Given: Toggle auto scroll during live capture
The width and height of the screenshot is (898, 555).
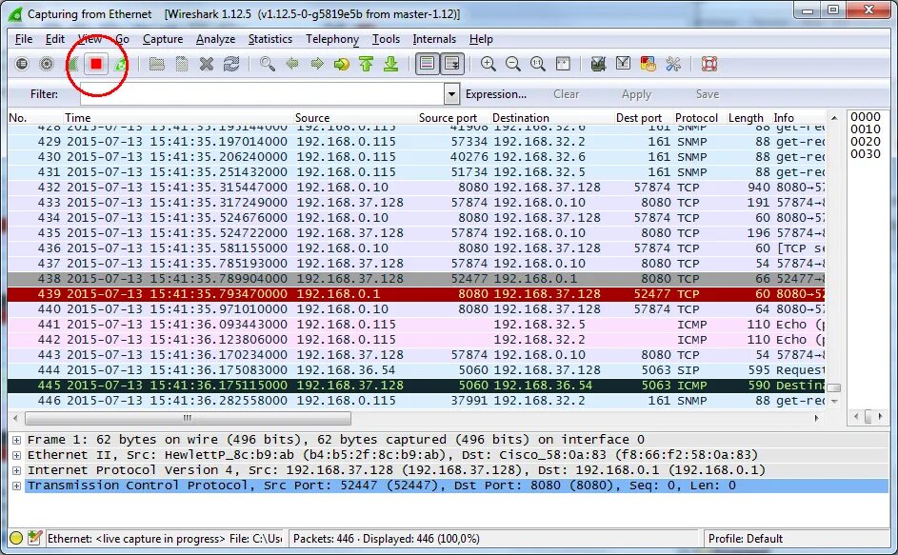Looking at the screenshot, I should tap(452, 64).
